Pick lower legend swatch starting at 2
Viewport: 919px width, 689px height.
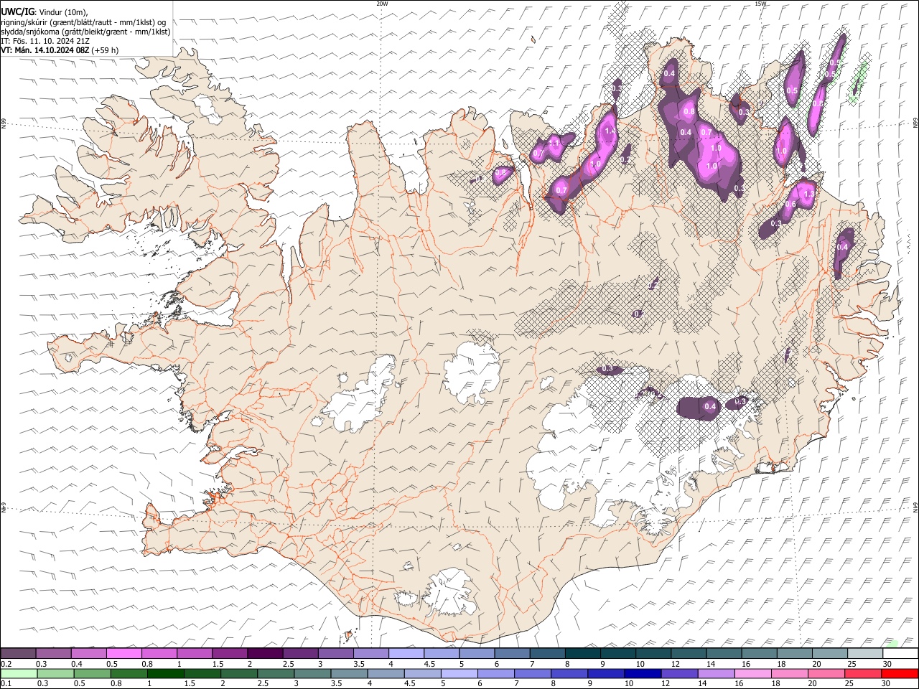click(x=239, y=673)
